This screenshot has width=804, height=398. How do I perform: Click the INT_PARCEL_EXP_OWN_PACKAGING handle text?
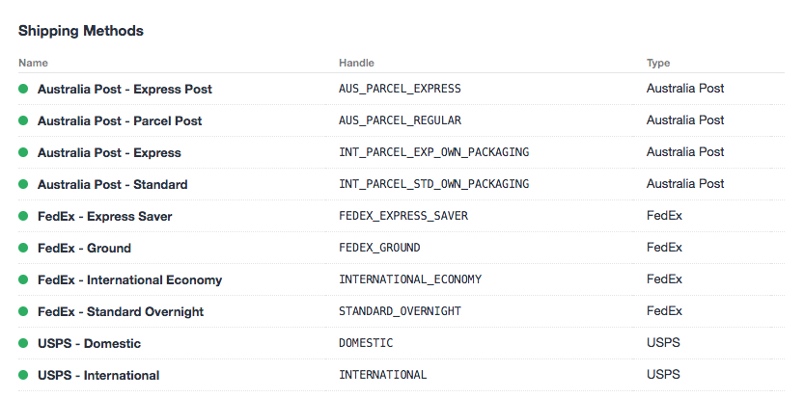point(433,152)
